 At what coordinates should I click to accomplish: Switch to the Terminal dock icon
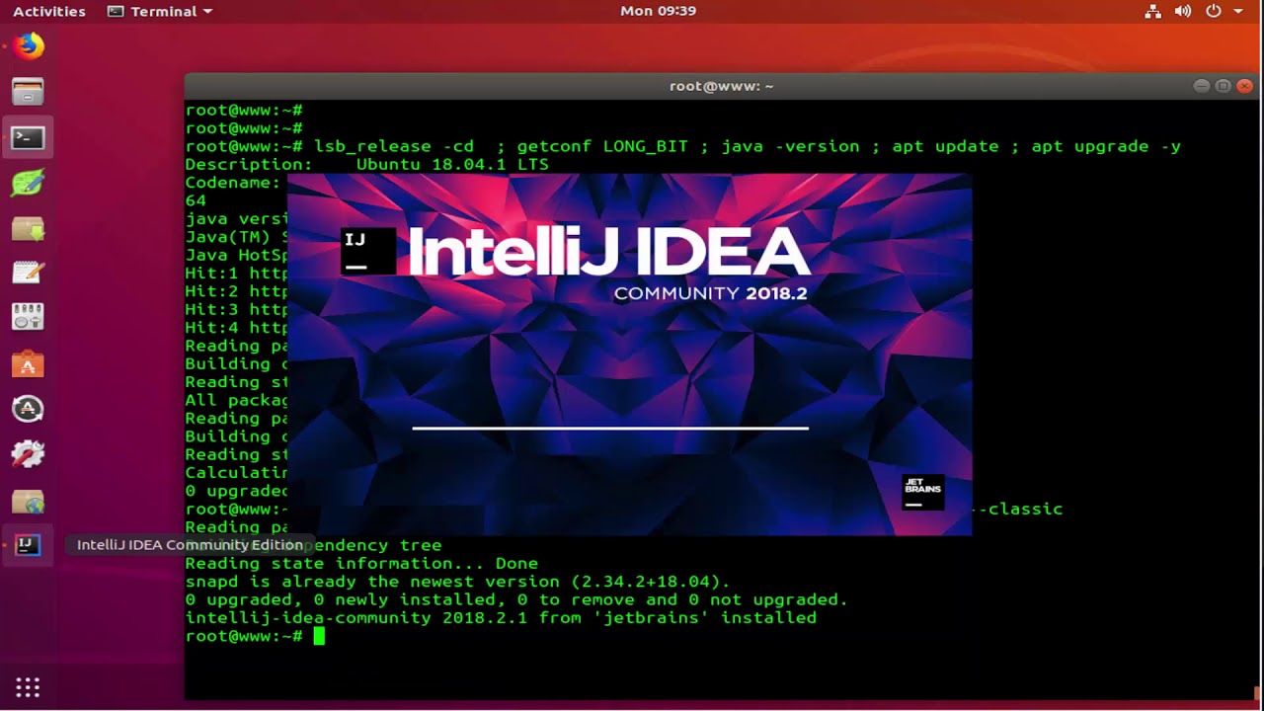tap(28, 137)
